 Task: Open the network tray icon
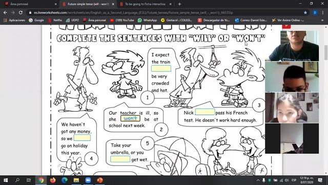(x=281, y=180)
